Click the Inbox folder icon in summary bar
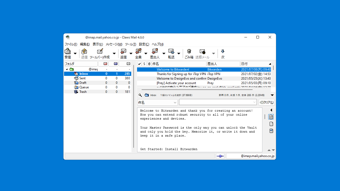Image resolution: width=340 pixels, height=191 pixels. [147, 95]
